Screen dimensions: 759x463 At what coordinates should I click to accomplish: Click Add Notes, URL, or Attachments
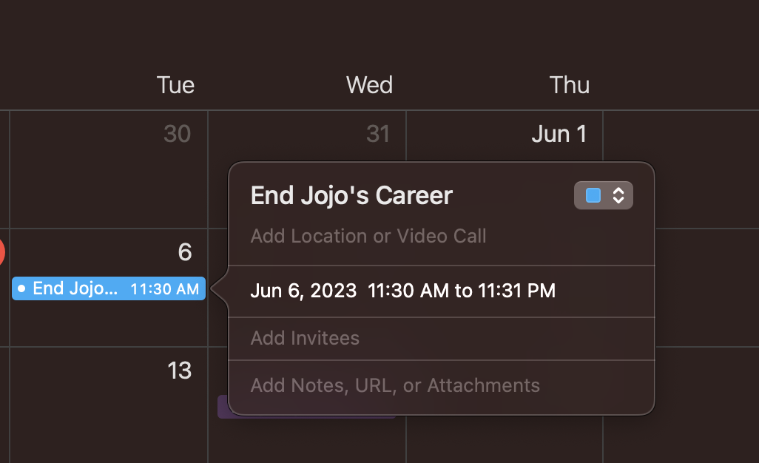pos(395,385)
